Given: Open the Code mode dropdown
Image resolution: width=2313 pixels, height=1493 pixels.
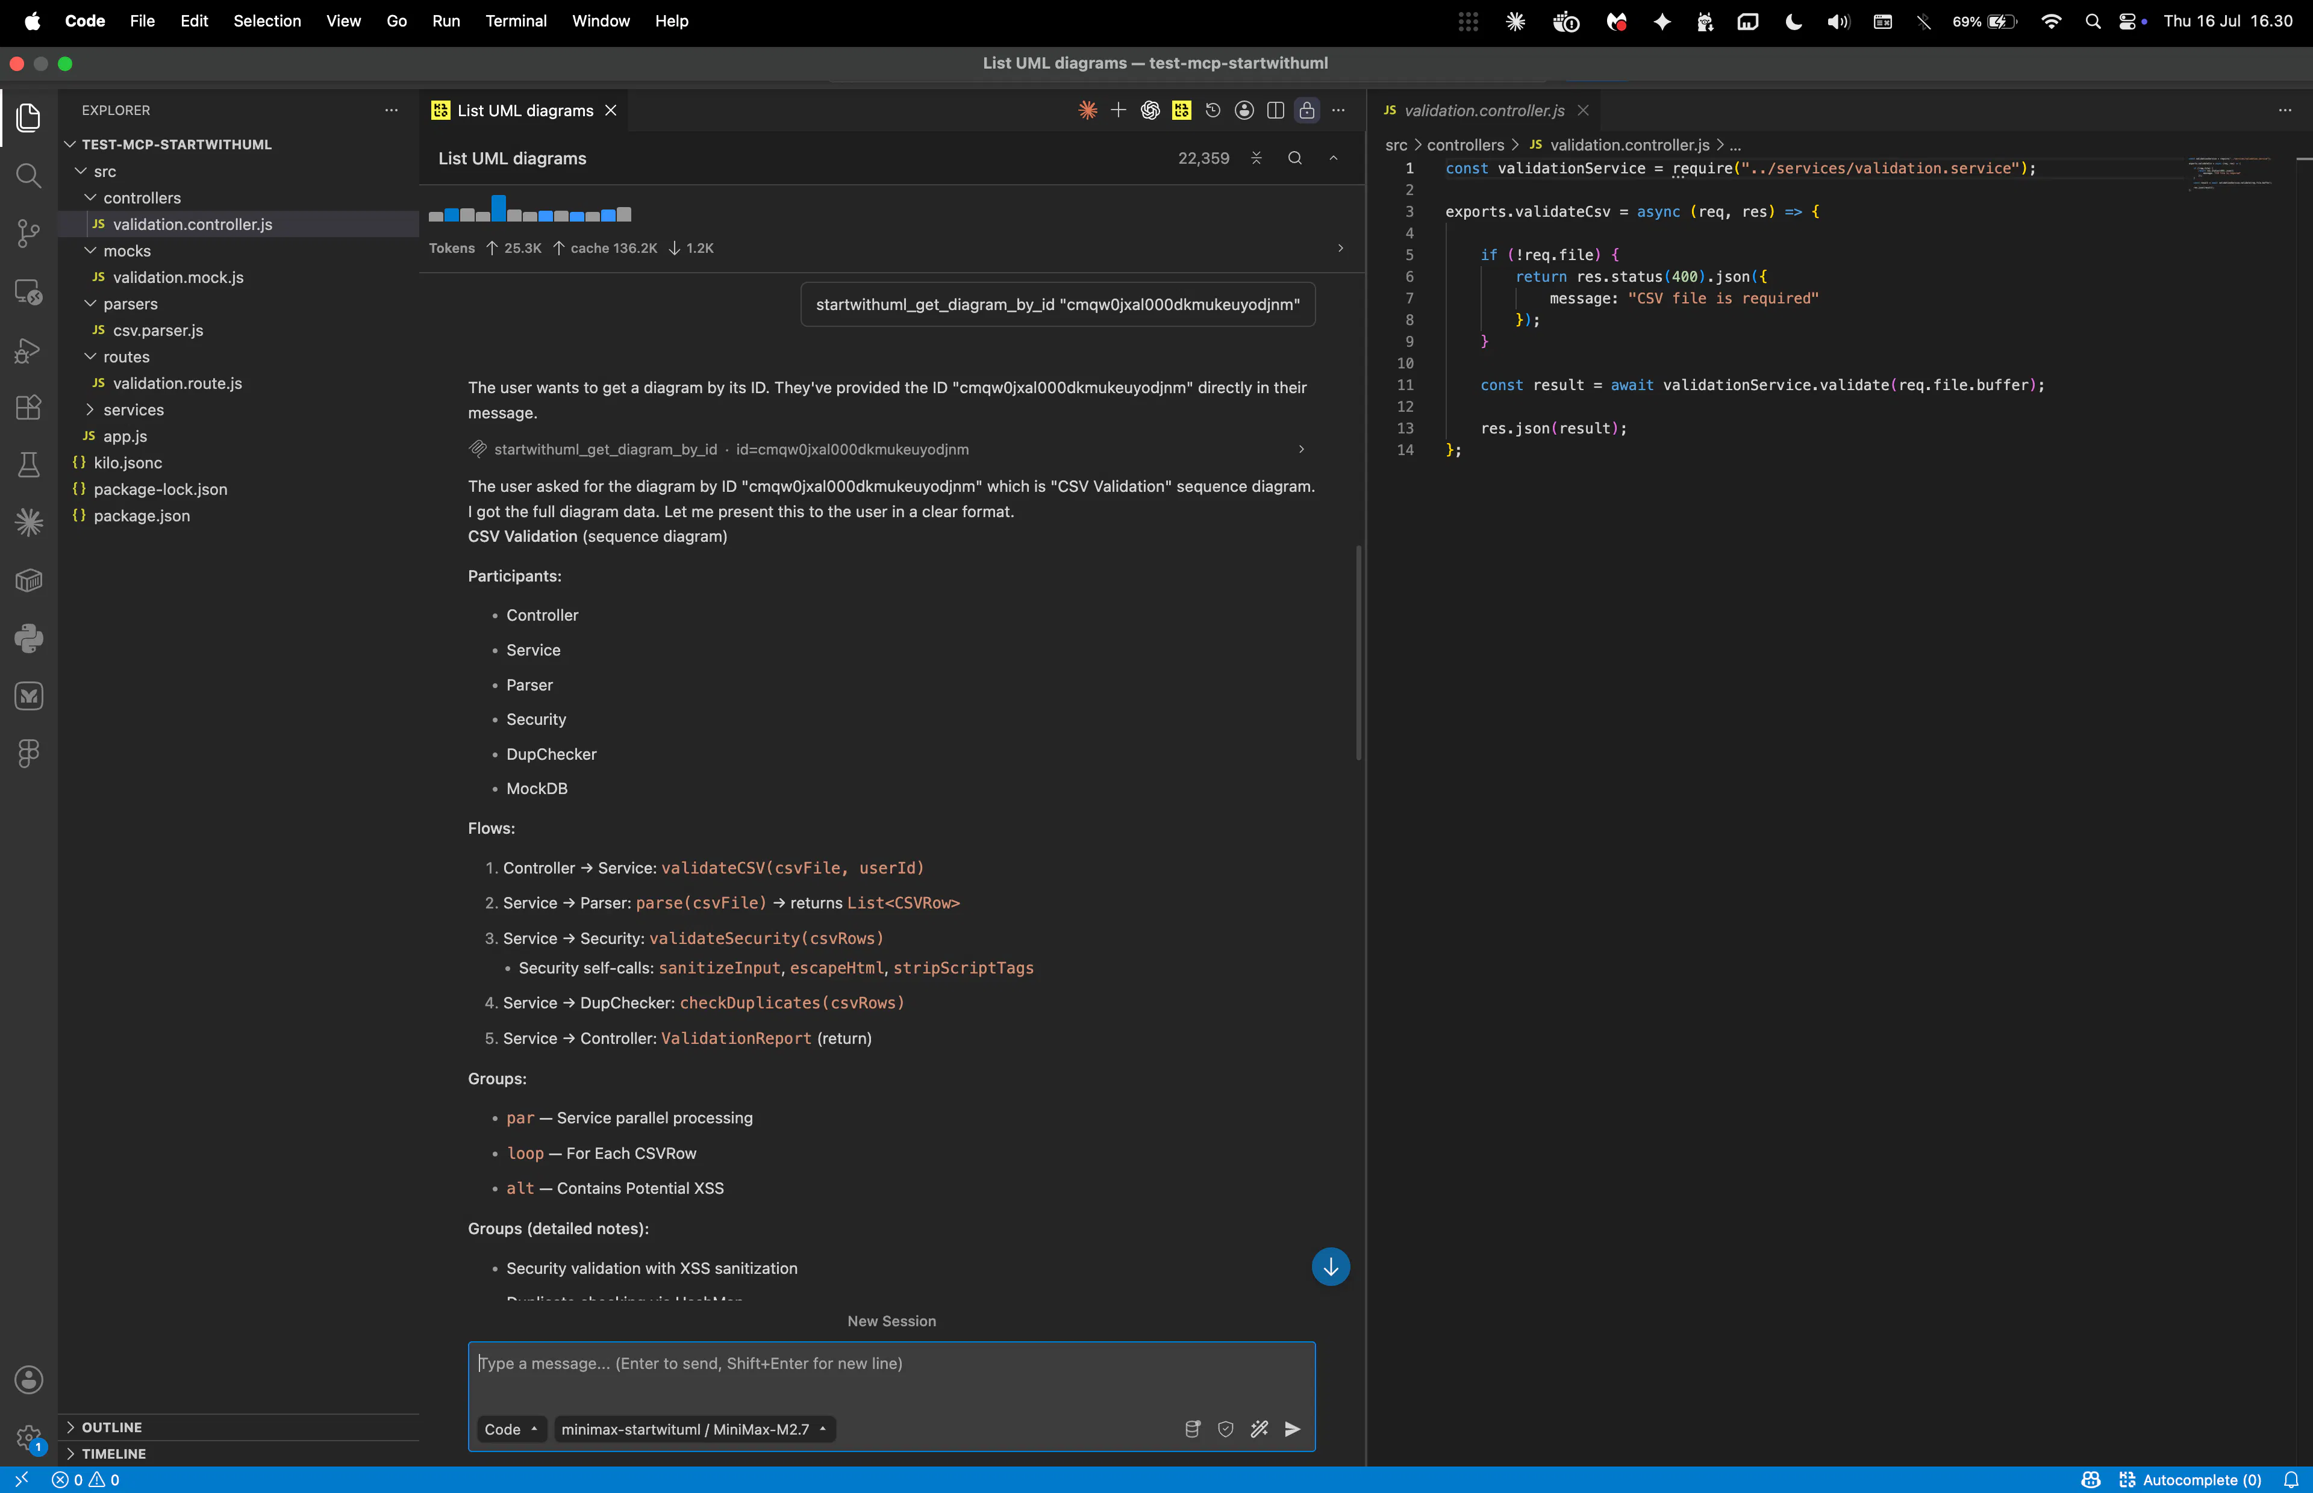Looking at the screenshot, I should pos(511,1429).
